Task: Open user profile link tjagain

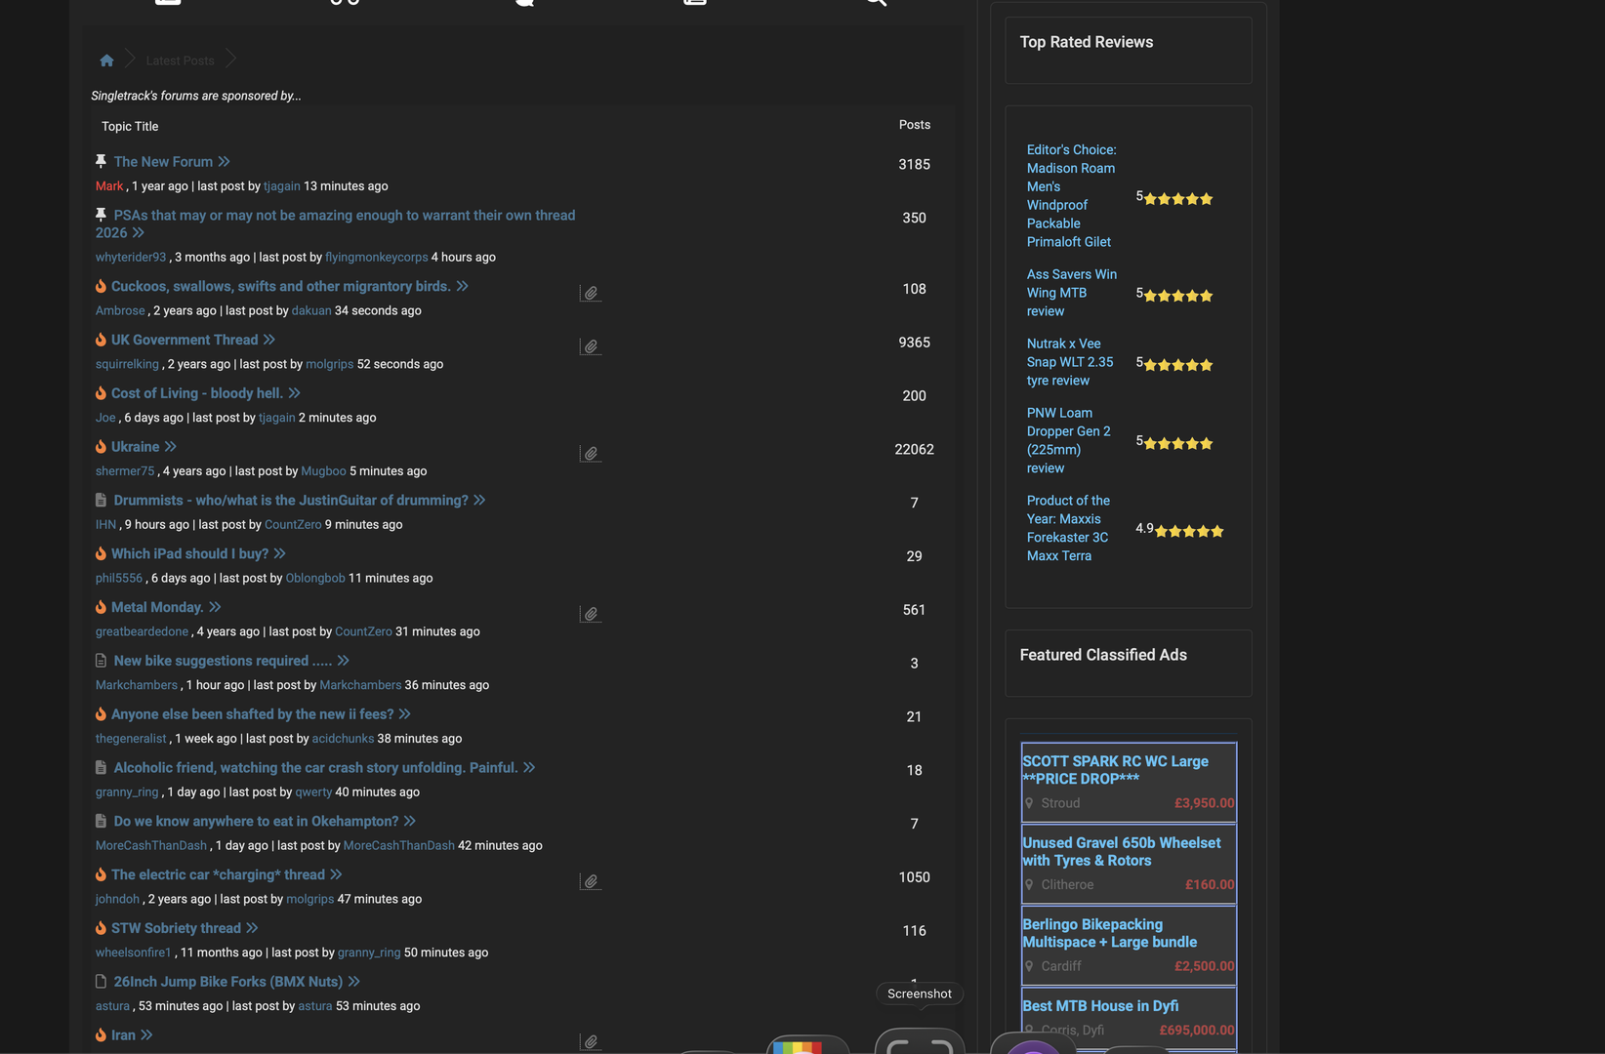Action: coord(281,186)
